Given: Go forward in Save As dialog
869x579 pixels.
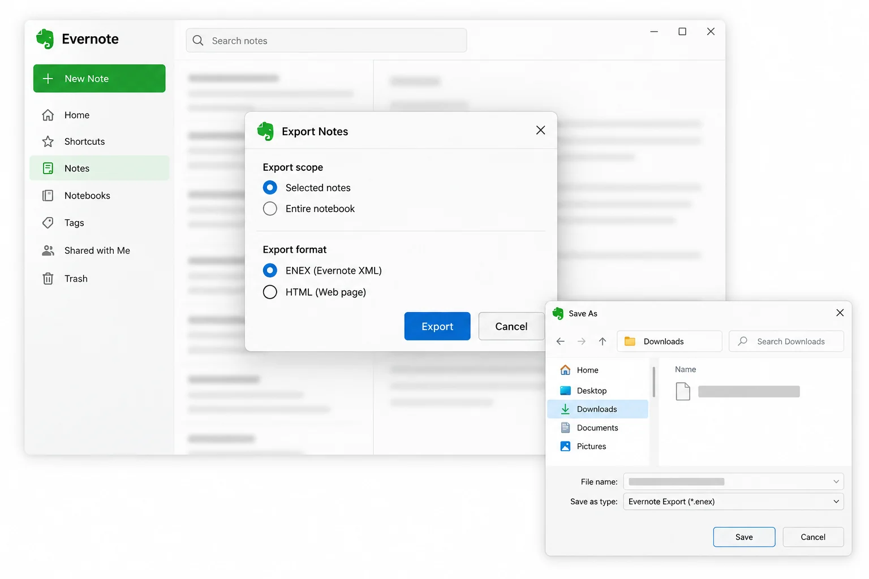Looking at the screenshot, I should click(x=582, y=342).
